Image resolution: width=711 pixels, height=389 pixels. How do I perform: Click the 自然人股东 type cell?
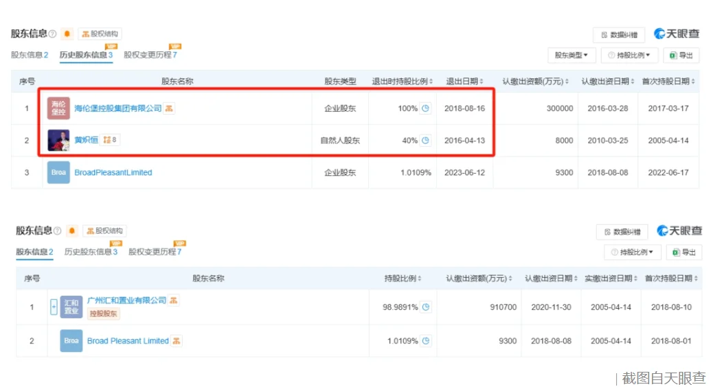pos(340,141)
